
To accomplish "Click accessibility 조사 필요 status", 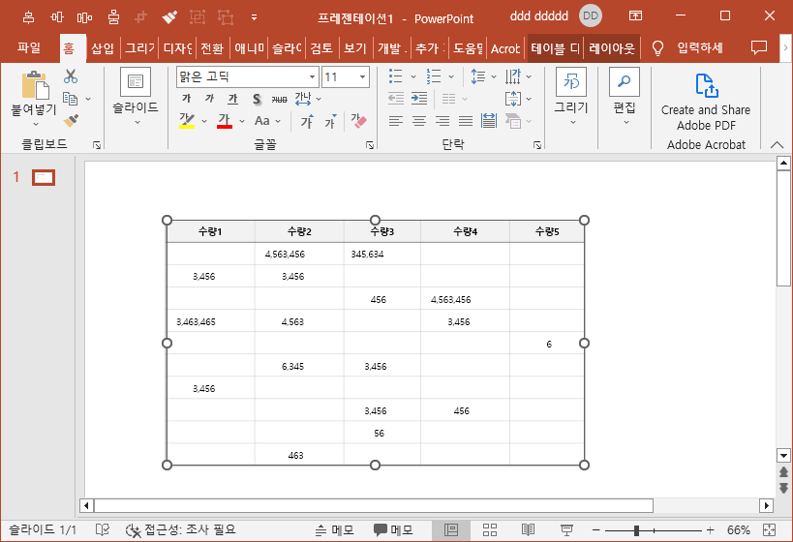I will [x=181, y=529].
